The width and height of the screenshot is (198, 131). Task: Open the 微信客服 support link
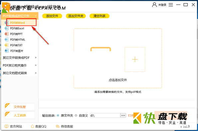[67, 126]
